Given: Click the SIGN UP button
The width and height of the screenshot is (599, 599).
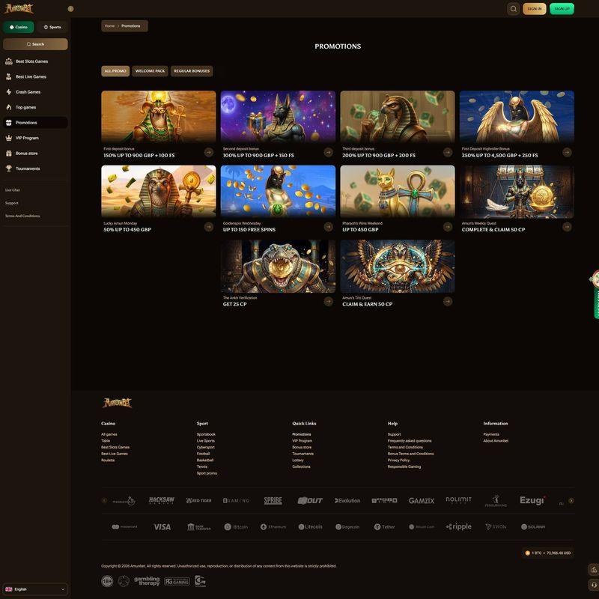Looking at the screenshot, I should click(562, 9).
